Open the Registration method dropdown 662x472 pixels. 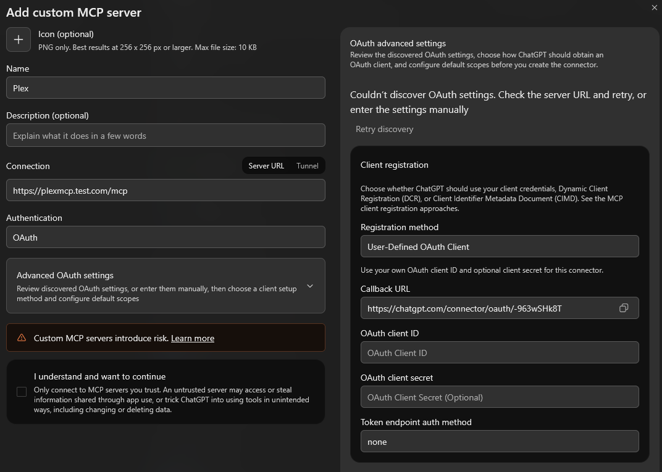click(x=500, y=246)
